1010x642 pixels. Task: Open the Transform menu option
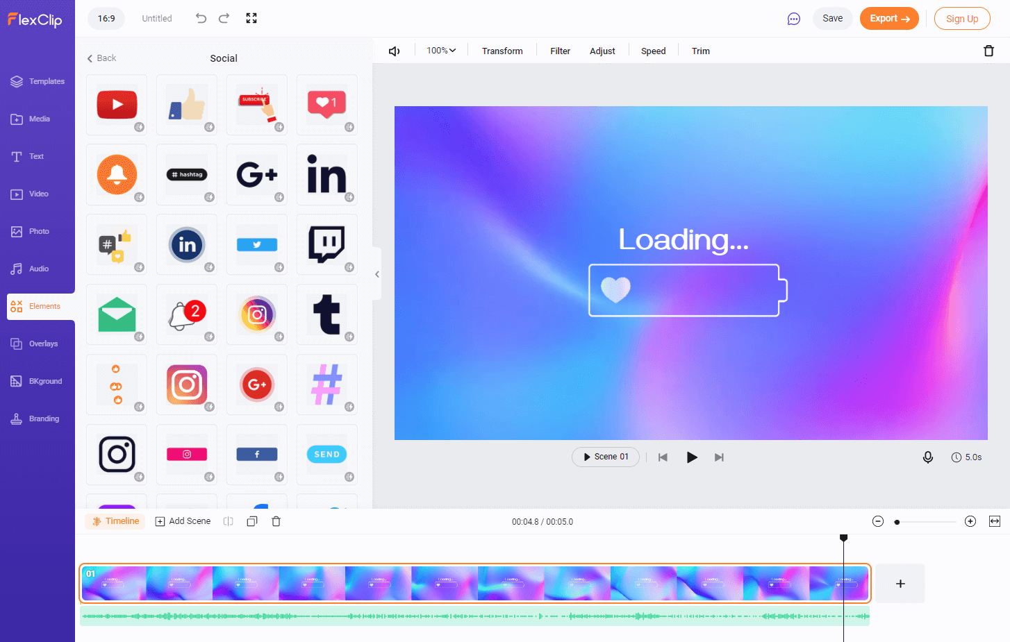(502, 51)
